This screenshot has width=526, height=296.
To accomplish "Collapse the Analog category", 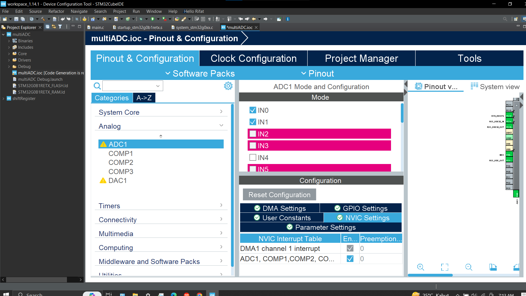I will coord(221,125).
